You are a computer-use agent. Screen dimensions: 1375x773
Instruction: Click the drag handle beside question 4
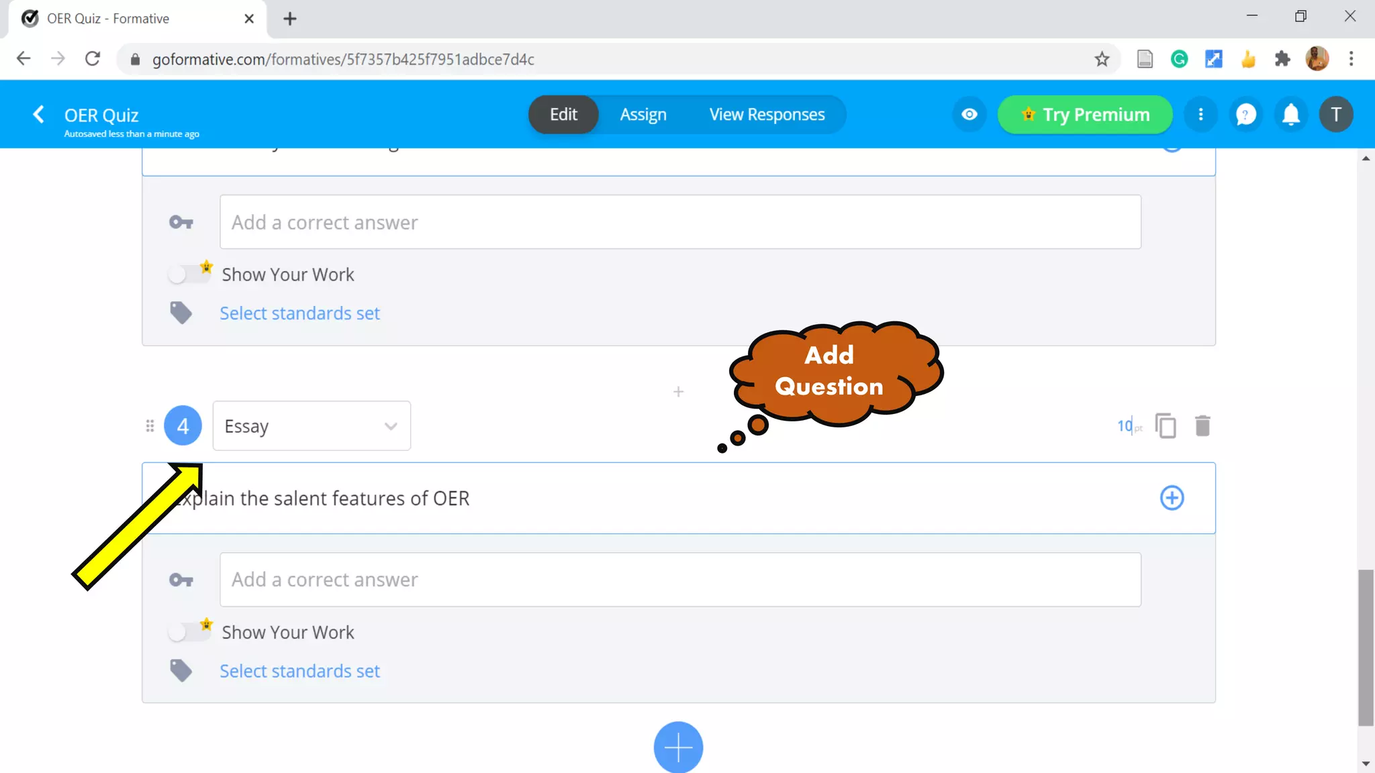tap(150, 426)
